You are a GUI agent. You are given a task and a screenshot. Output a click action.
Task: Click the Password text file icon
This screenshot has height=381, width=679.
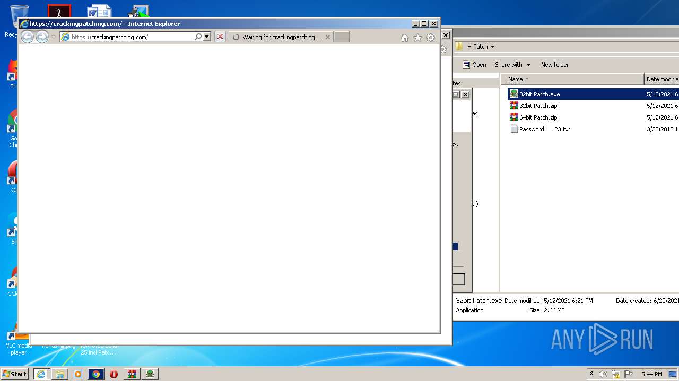point(513,129)
